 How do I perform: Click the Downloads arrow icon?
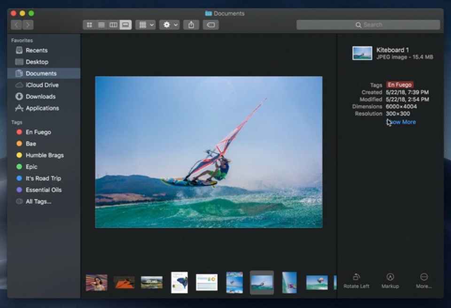(x=19, y=96)
